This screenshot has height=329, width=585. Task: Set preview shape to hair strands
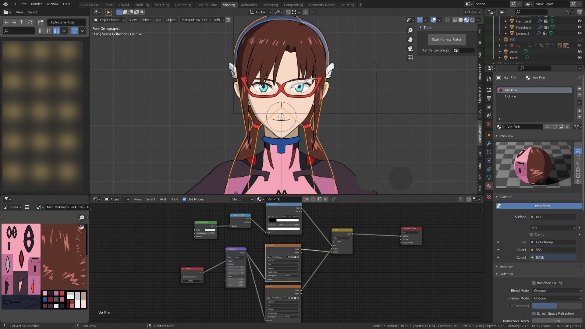coord(578,163)
